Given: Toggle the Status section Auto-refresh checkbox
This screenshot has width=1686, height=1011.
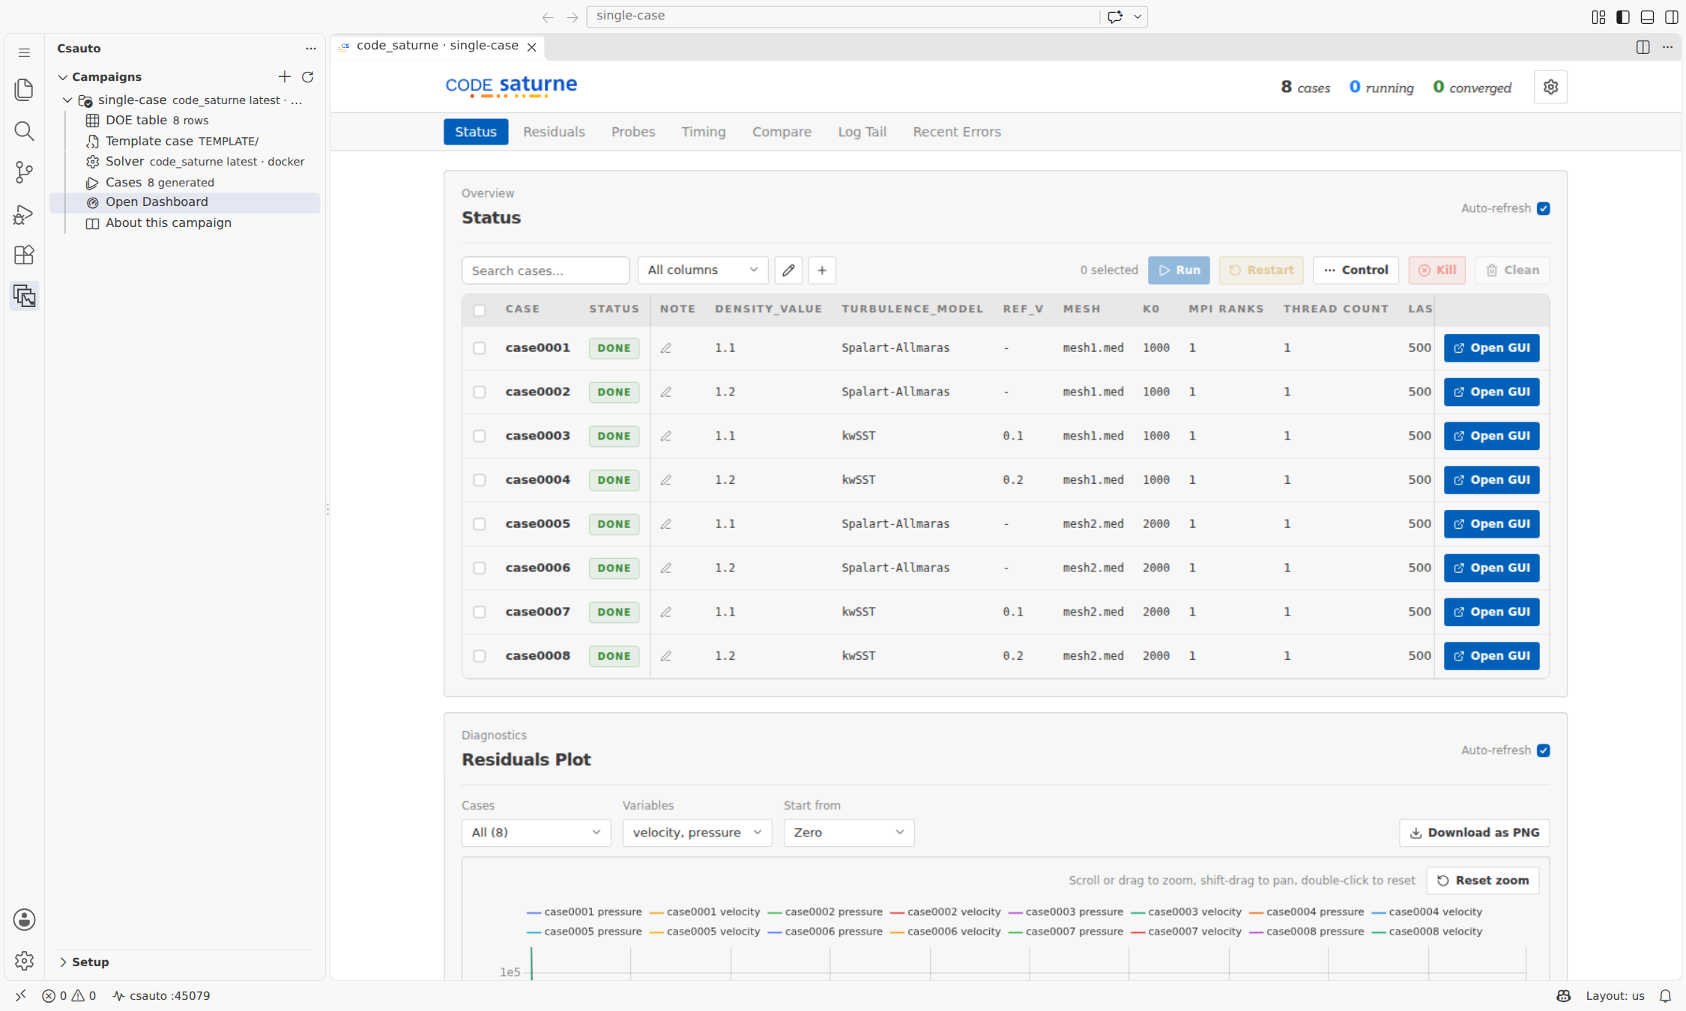Looking at the screenshot, I should (1544, 209).
